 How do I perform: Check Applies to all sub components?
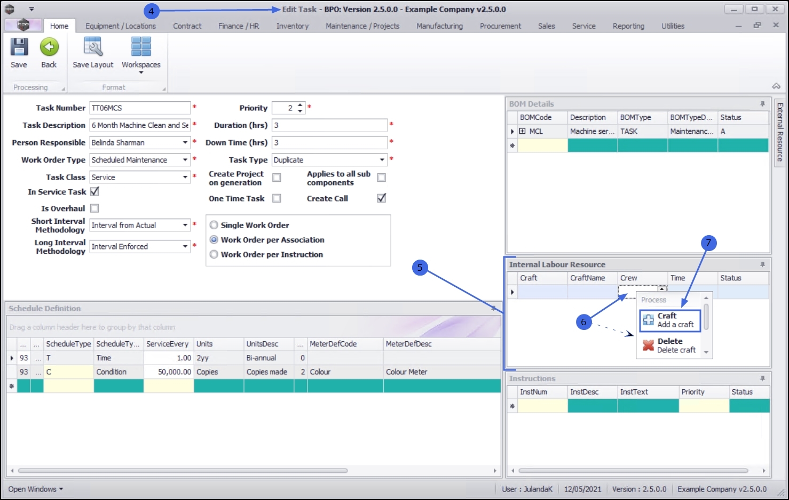pyautogui.click(x=381, y=178)
